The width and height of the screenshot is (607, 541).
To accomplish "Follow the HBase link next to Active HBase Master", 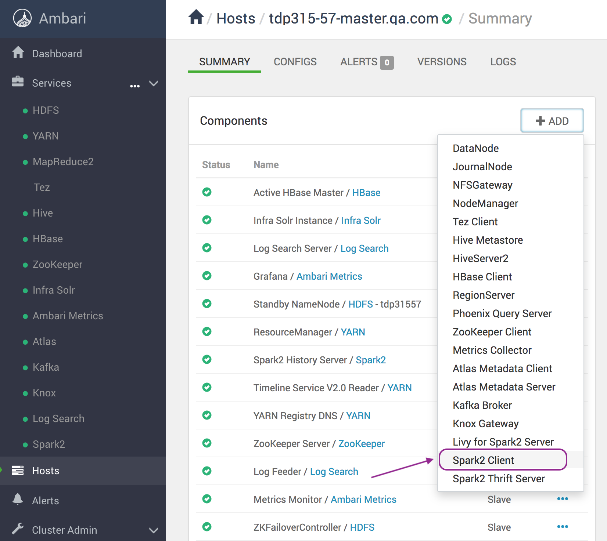I will 366,193.
